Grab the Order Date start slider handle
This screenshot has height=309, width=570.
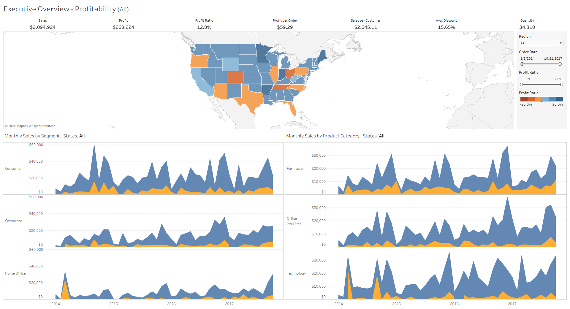coord(522,64)
